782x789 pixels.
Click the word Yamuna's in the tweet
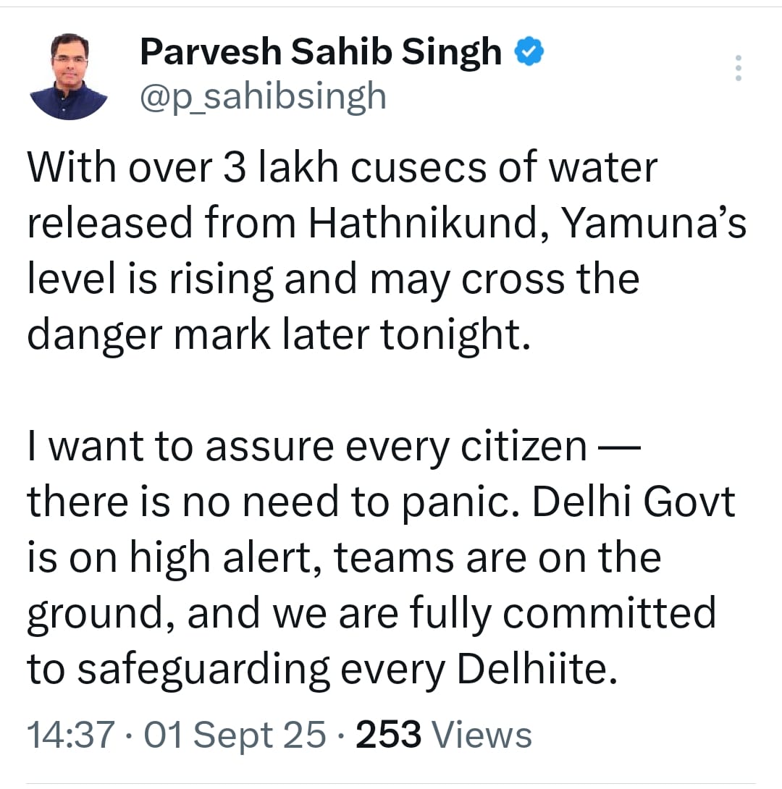pos(654,223)
